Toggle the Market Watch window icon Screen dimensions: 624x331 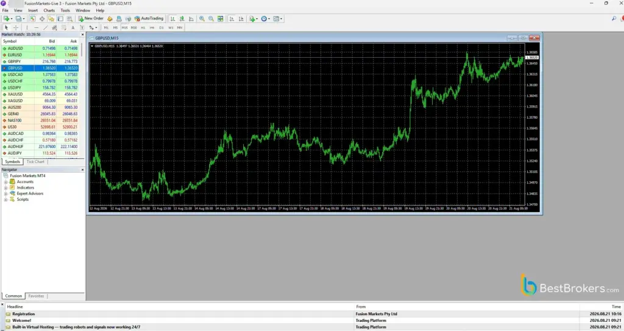pos(33,19)
